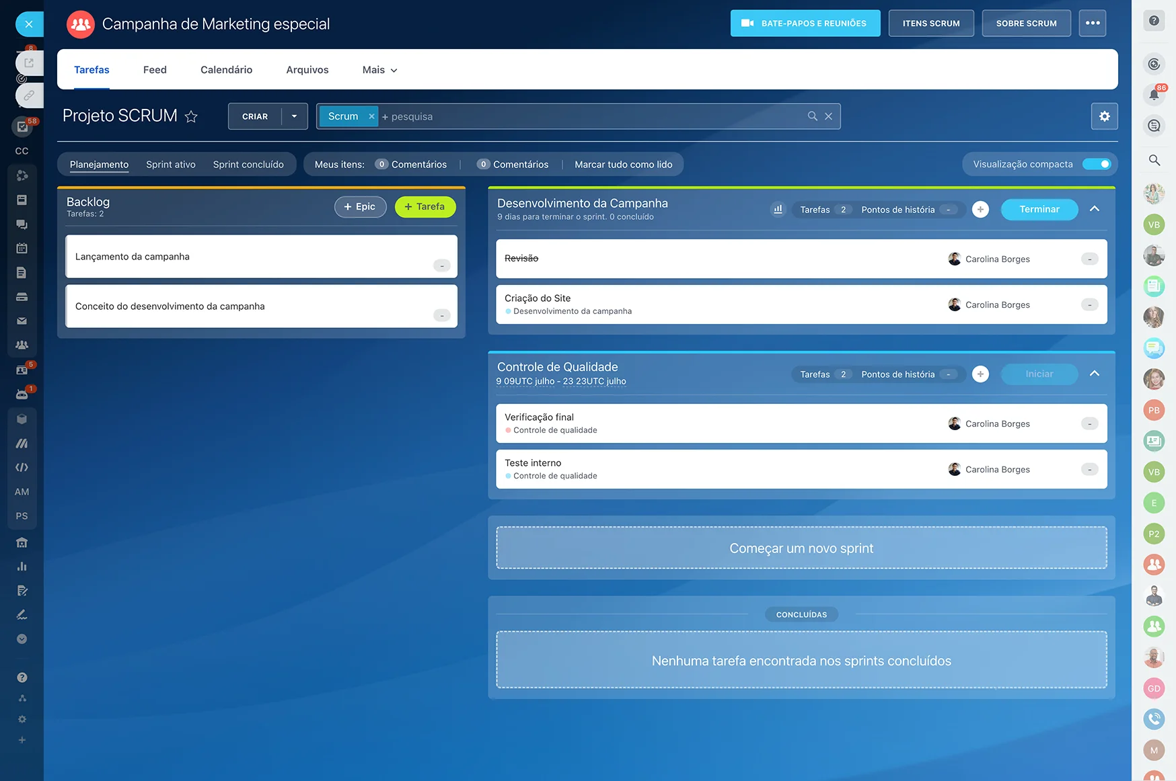1176x781 pixels.
Task: Click the pesquisa search field
Action: tap(592, 117)
